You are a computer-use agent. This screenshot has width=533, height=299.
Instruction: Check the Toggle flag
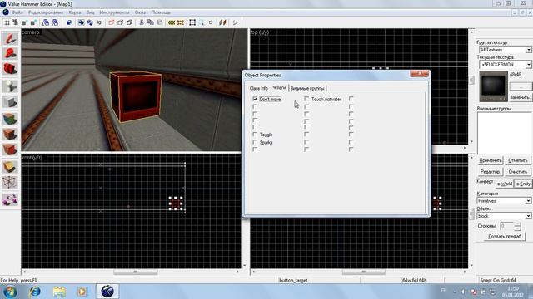pos(256,135)
